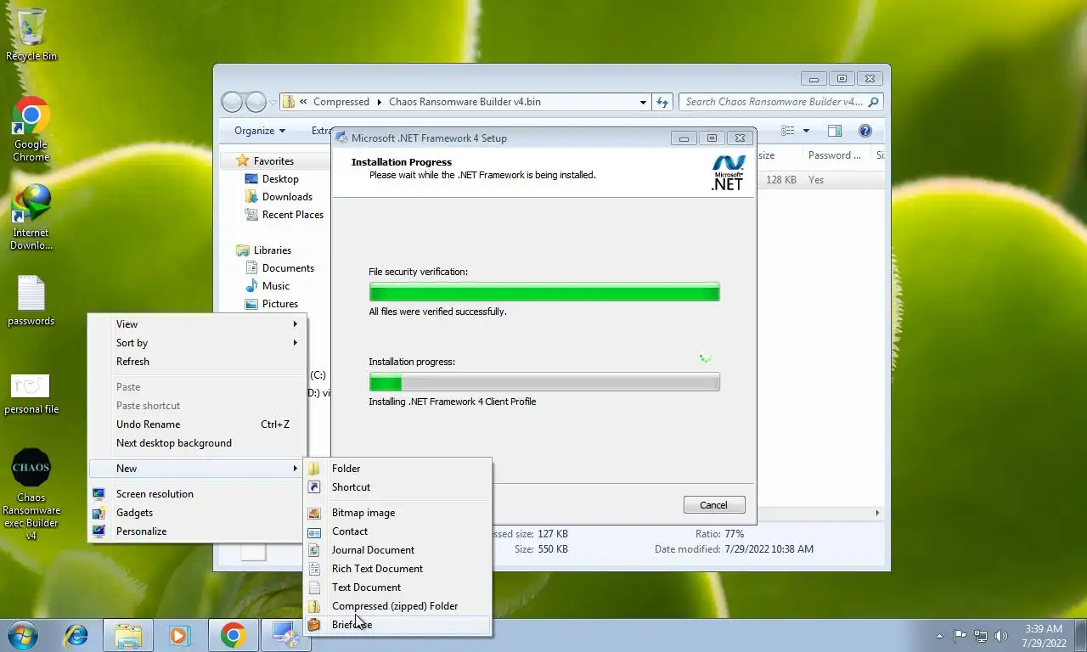Show hidden tray icons arrow
The image size is (1087, 652).
point(939,635)
